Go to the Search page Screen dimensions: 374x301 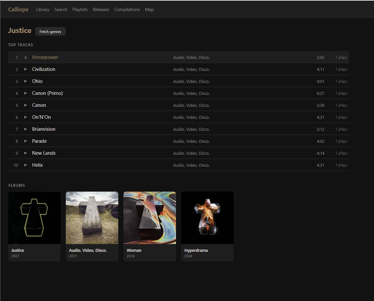[x=61, y=9]
